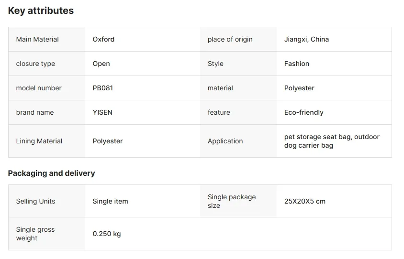This screenshot has width=404, height=259.
Task: Click the Eco-friendly feature value
Action: coord(303,112)
